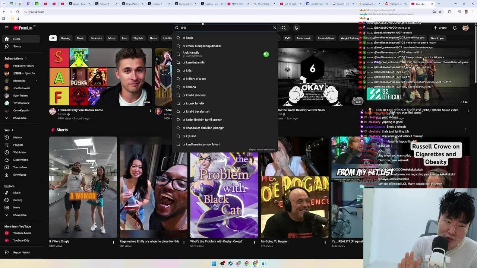Select the Podcasts filter chip
Image resolution: width=477 pixels, height=268 pixels.
[96, 38]
